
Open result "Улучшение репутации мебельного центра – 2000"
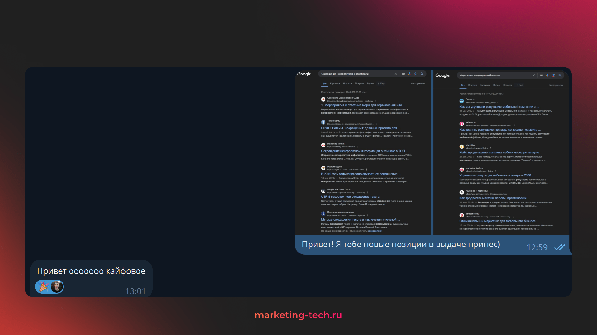(496, 175)
